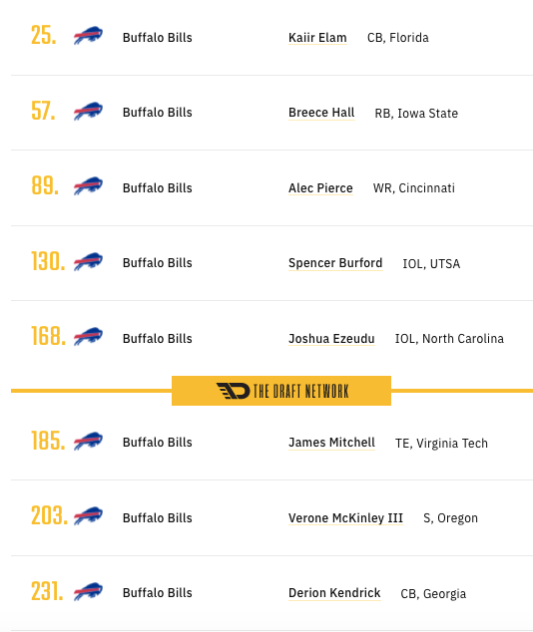The image size is (533, 632).
Task: Click Buffalo Bills team name at pick 203
Action: 158,518
